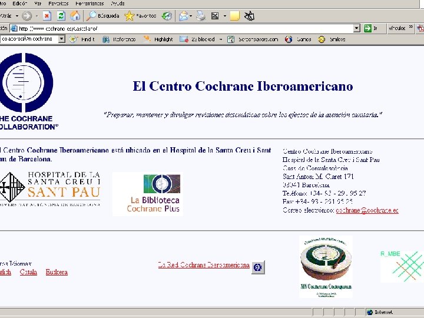This screenshot has height=318, width=424.
Task: Open the Back button history dropdown arrow
Action: click(x=17, y=16)
